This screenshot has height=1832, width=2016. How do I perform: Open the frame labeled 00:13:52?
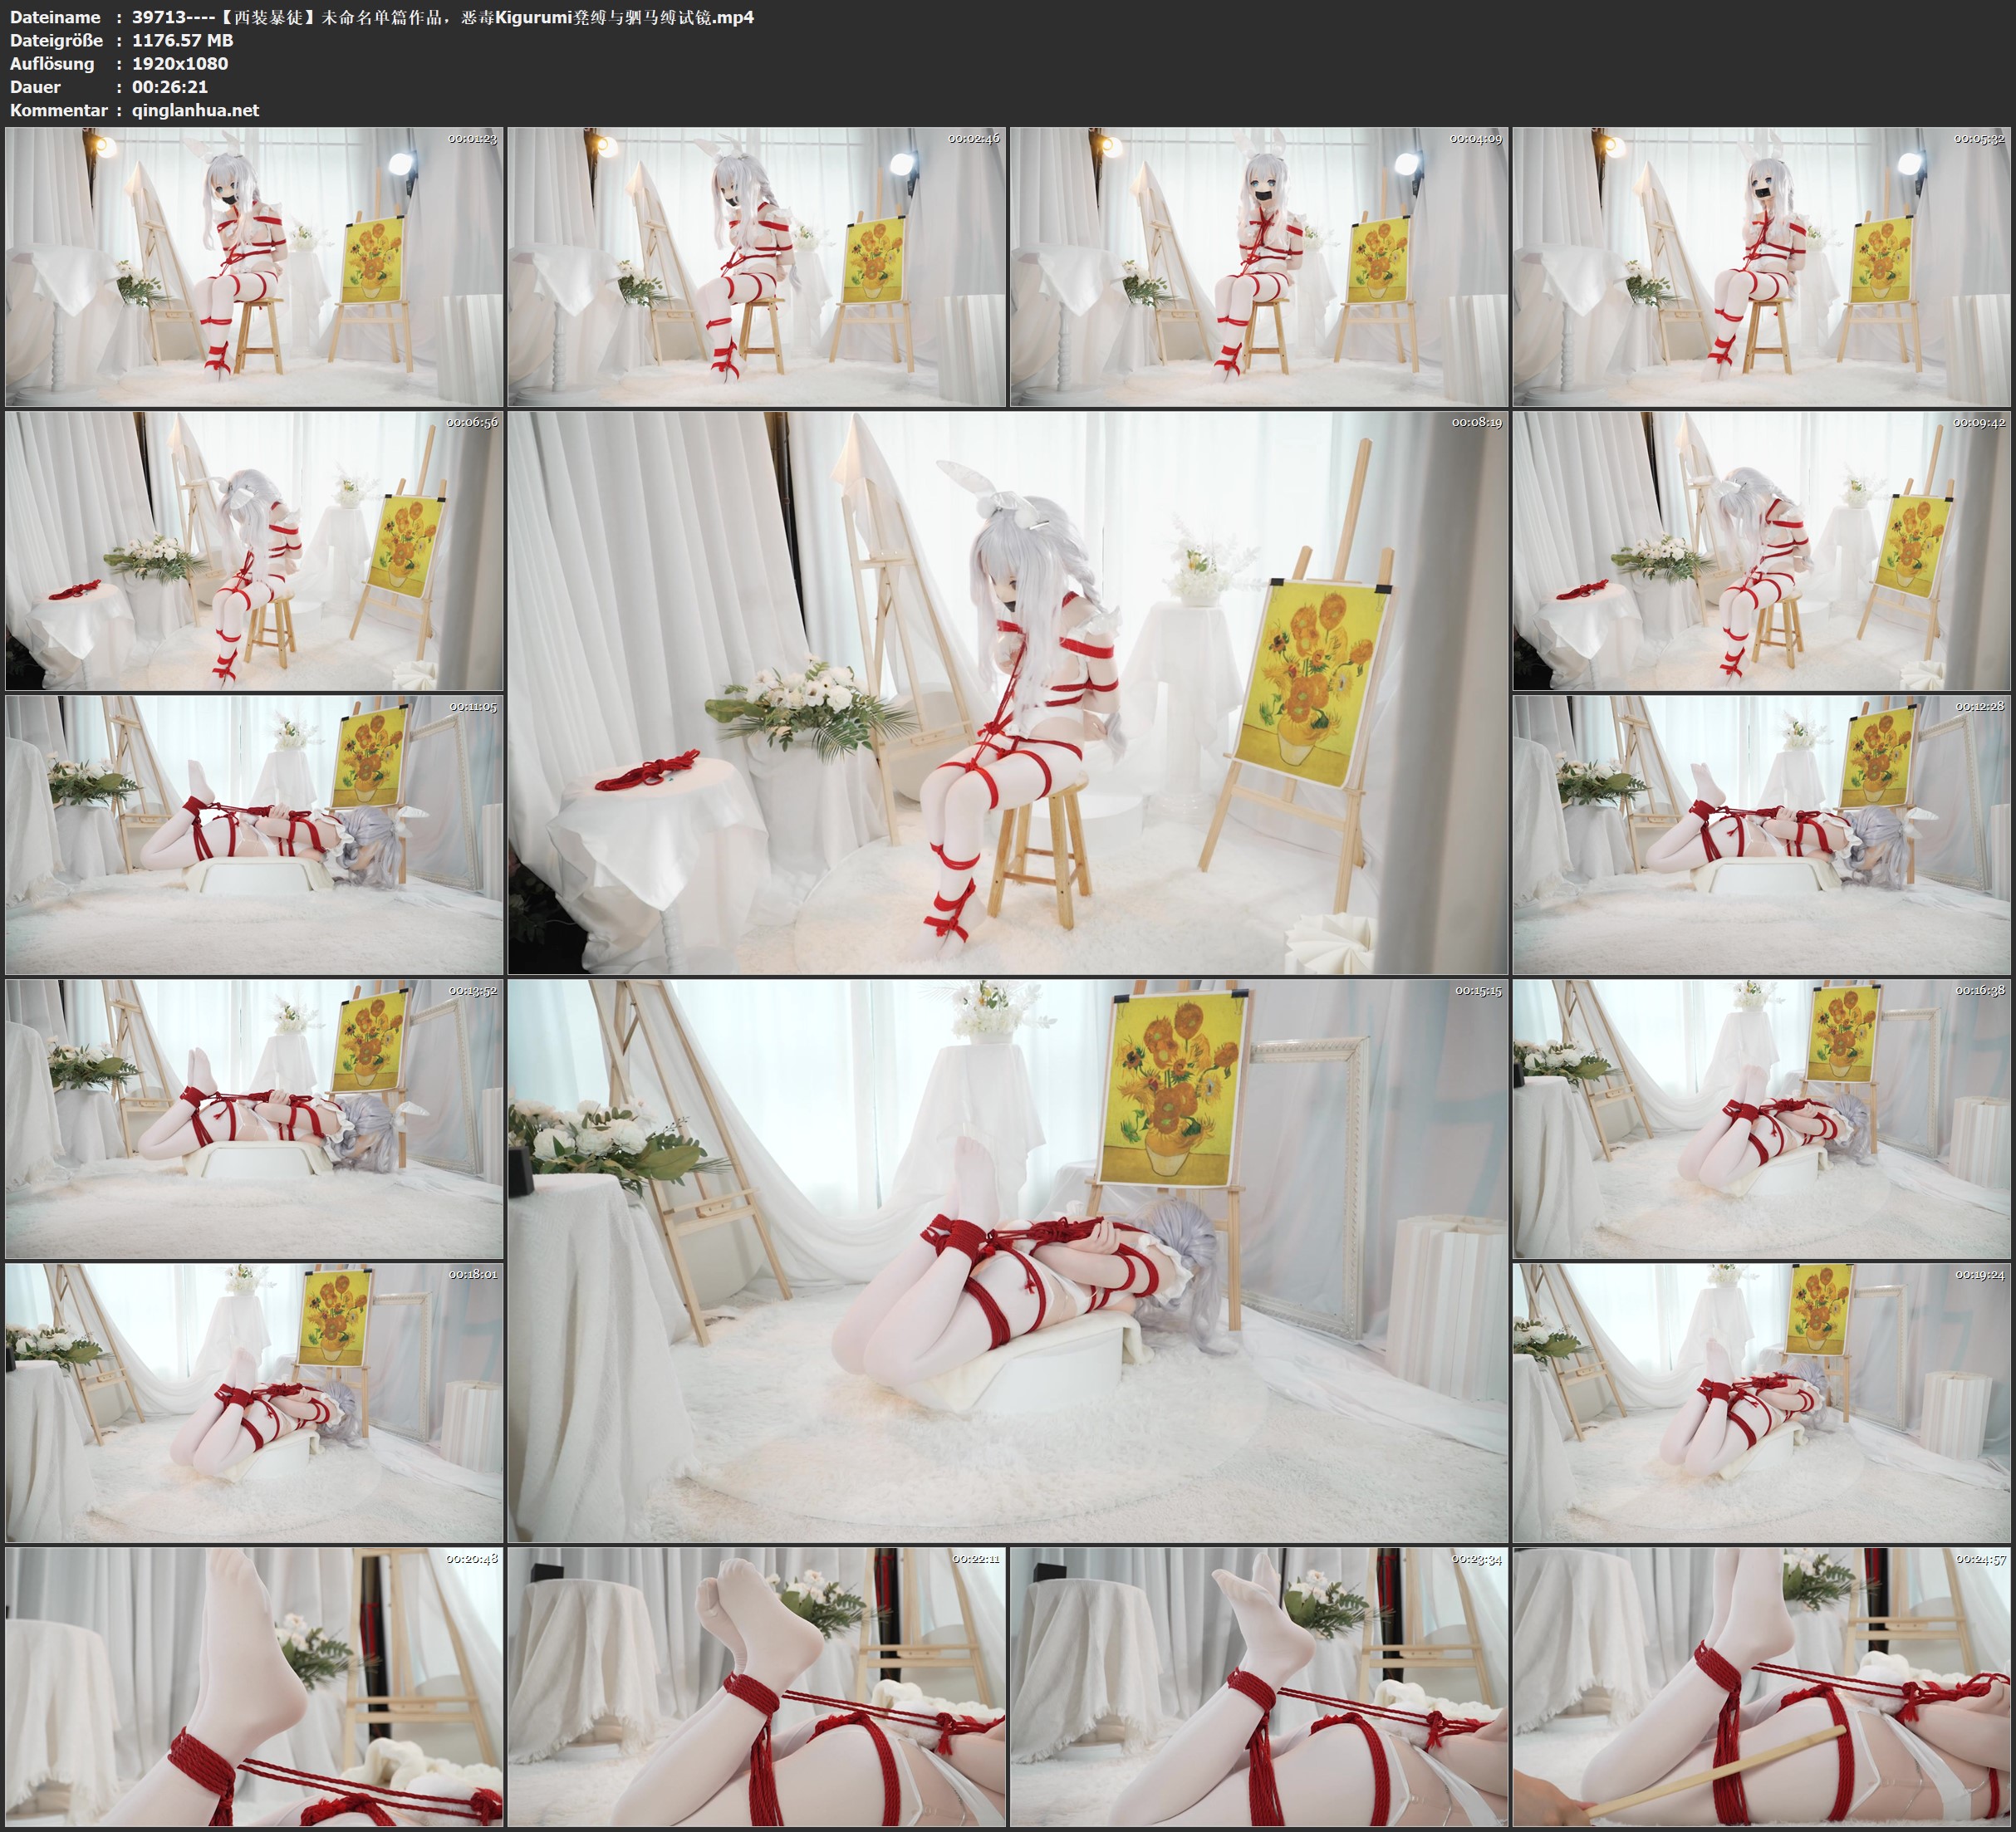254,1119
